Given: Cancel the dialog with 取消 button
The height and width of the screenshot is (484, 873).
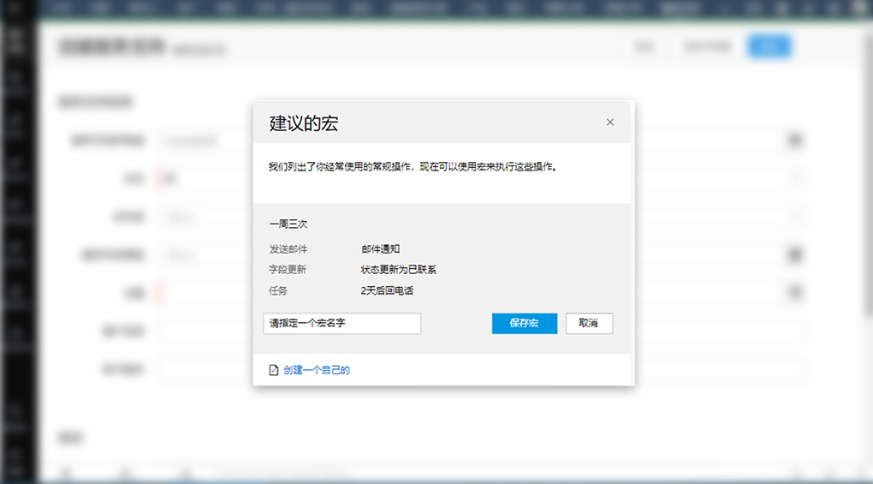Looking at the screenshot, I should click(589, 323).
